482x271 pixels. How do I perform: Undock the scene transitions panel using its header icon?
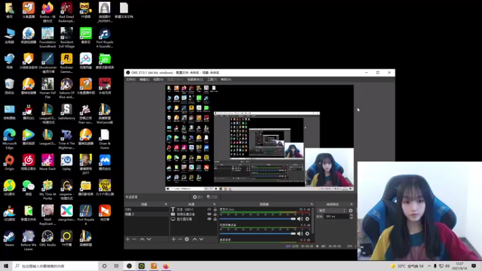pos(351,204)
